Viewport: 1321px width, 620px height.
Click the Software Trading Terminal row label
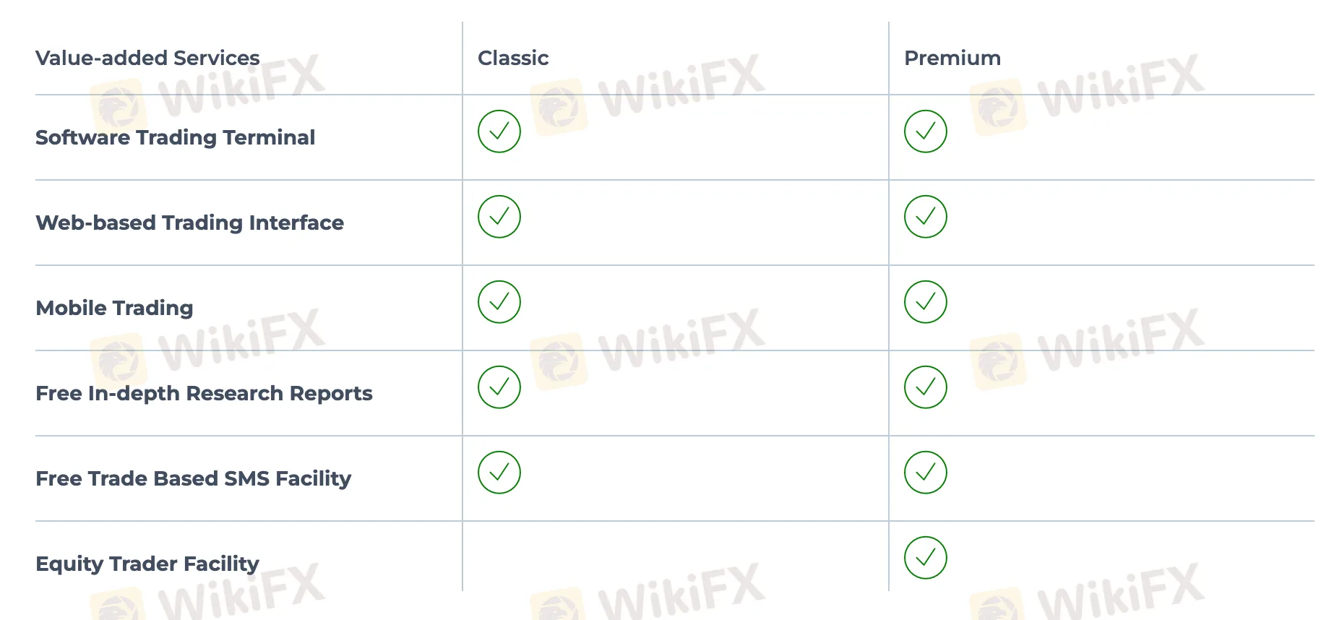tap(176, 137)
